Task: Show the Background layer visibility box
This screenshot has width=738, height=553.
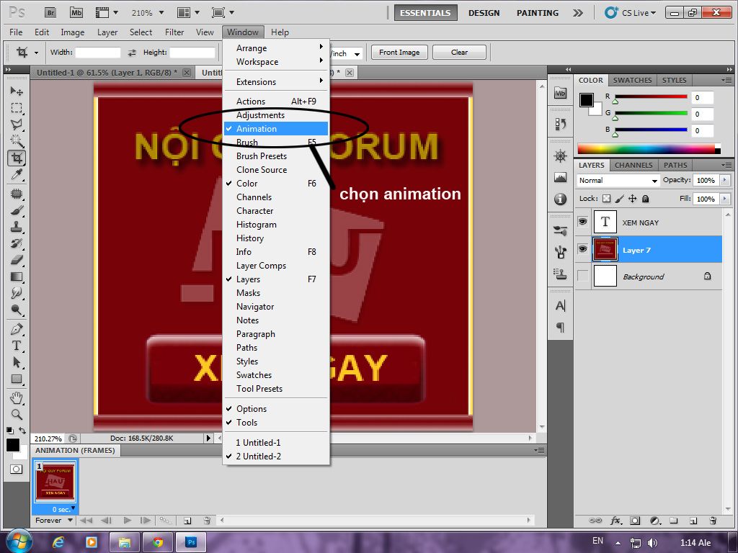Action: pos(582,276)
